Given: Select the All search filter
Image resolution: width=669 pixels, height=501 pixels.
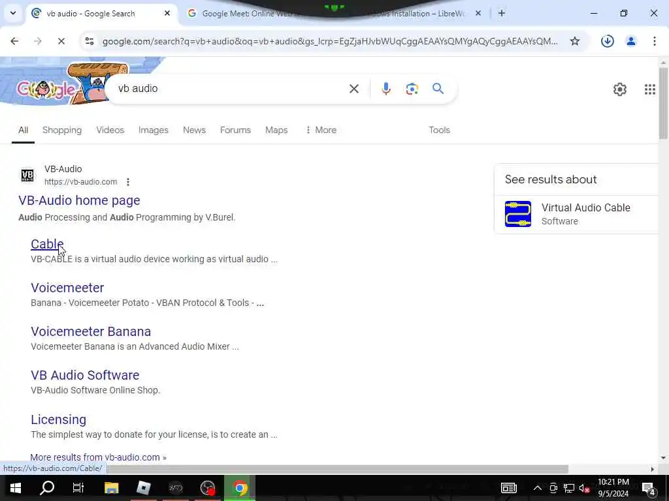Looking at the screenshot, I should point(23,130).
